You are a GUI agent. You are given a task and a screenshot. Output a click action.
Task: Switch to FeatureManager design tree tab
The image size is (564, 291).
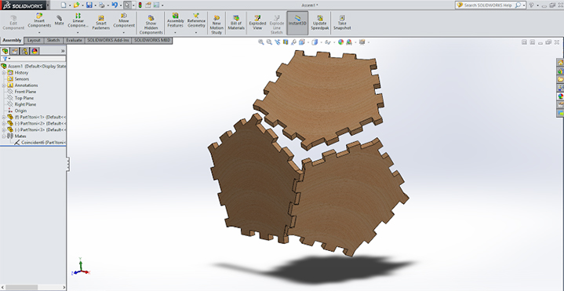pyautogui.click(x=5, y=51)
